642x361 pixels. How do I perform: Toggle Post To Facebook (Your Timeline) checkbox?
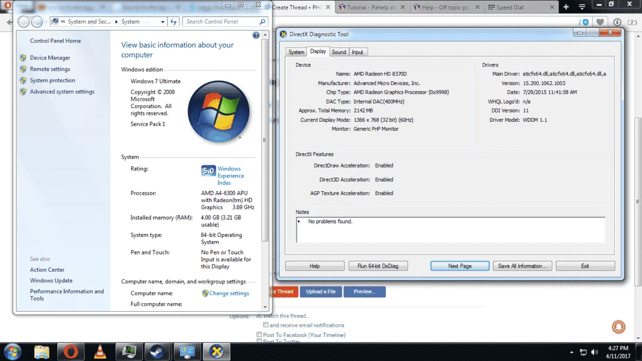259,335
